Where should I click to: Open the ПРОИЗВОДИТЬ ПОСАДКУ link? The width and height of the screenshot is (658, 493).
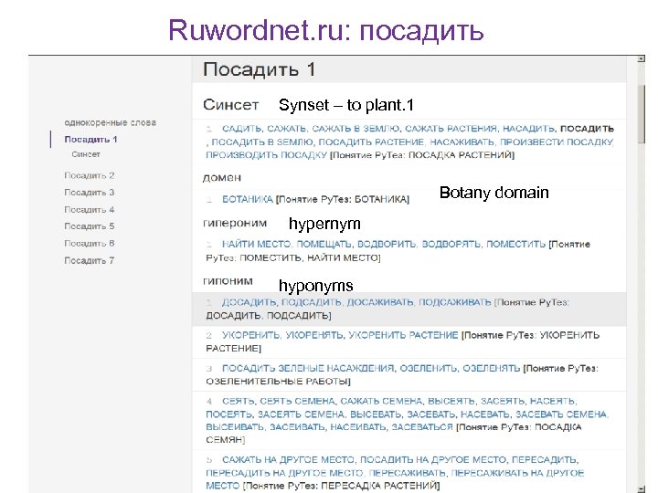click(x=266, y=155)
